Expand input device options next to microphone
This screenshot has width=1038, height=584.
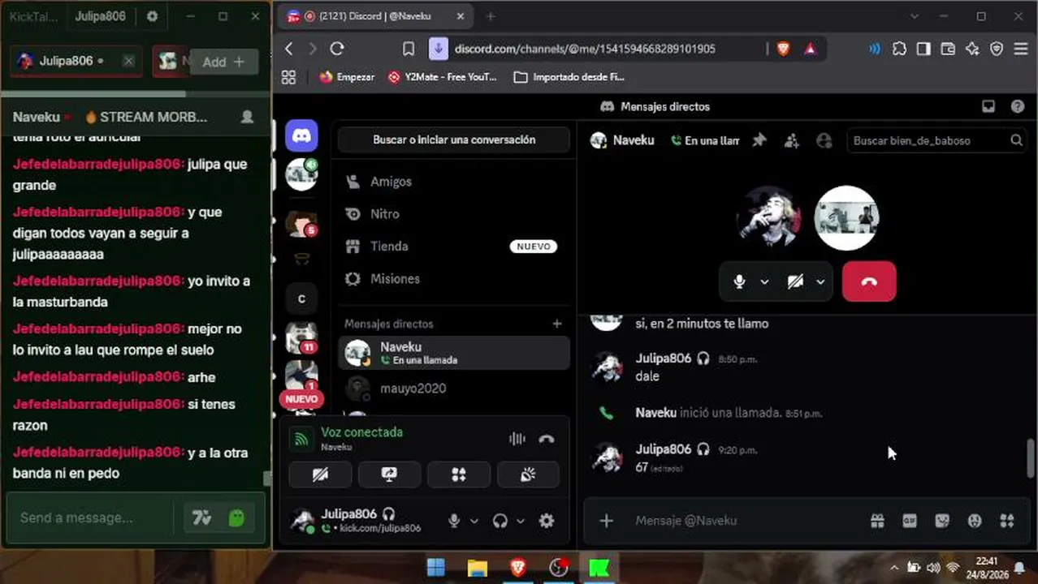coord(474,521)
